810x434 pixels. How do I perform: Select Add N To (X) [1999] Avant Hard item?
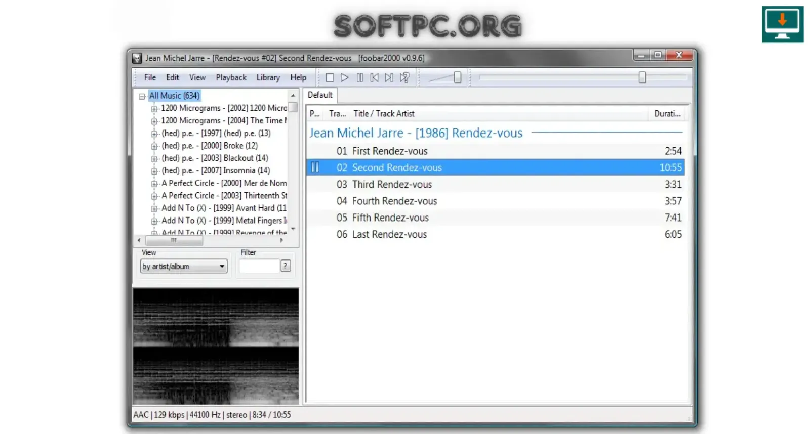(224, 208)
